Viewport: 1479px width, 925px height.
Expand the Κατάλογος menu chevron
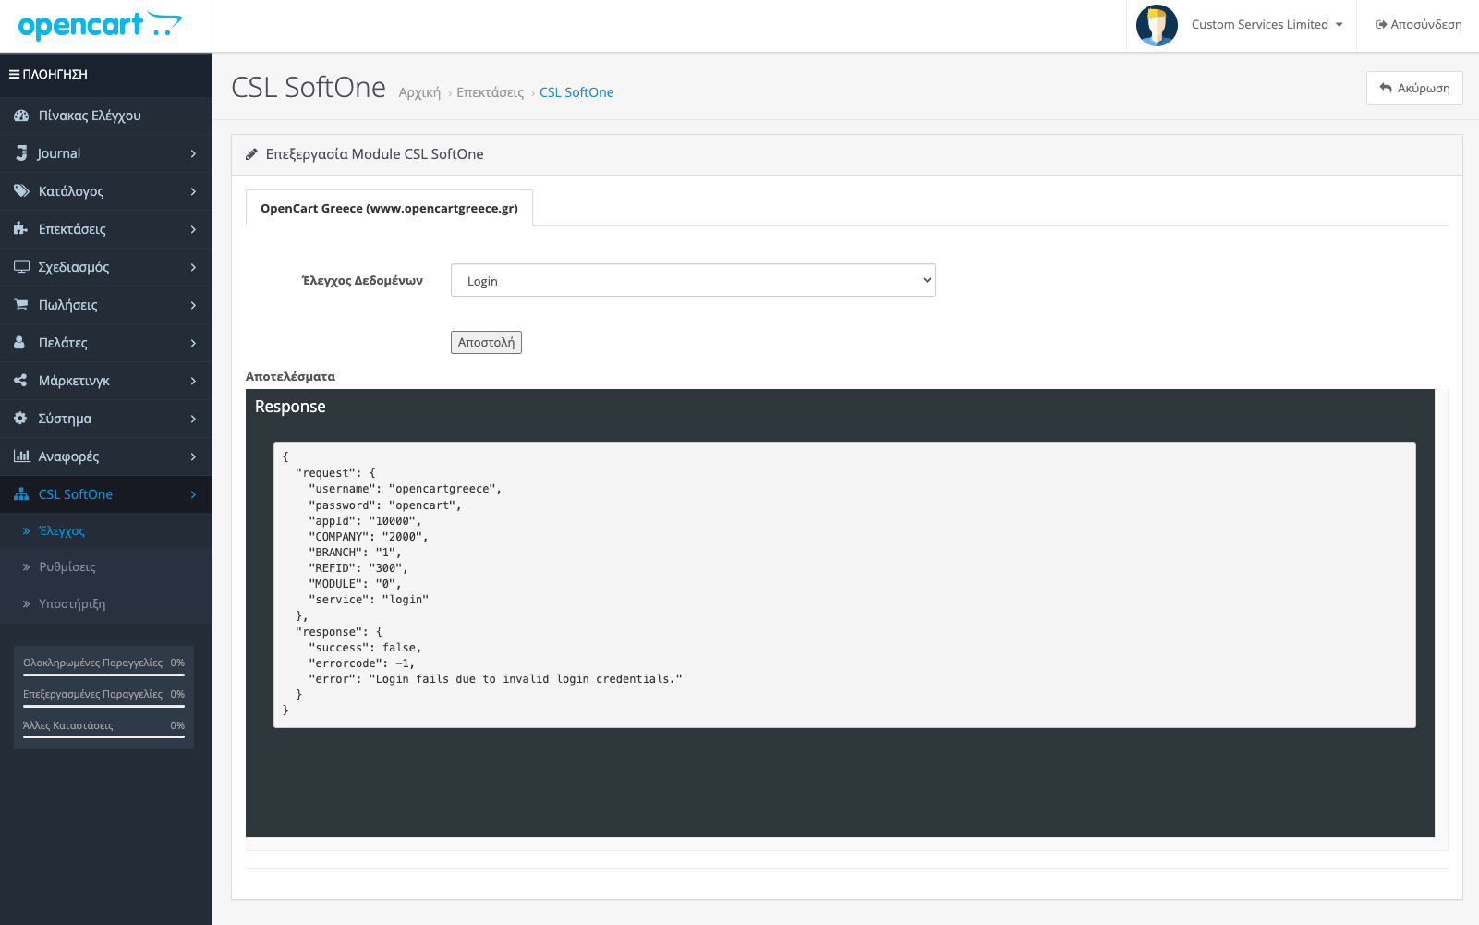click(x=193, y=191)
